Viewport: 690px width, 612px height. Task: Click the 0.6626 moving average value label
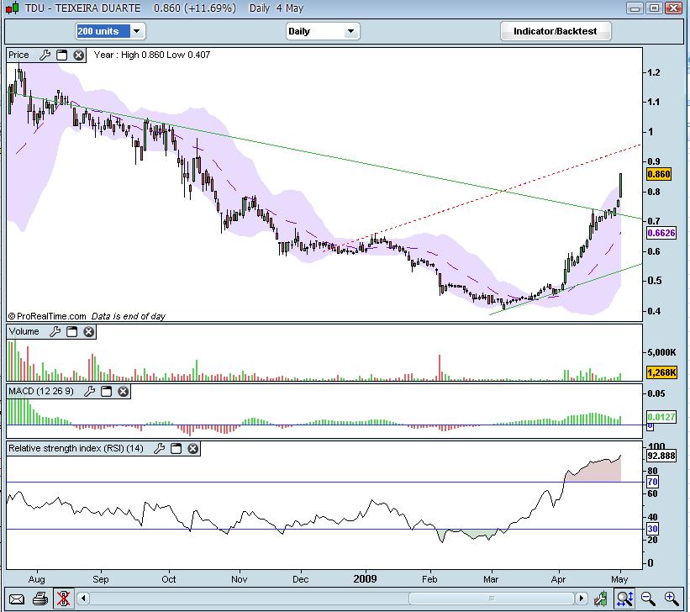tap(661, 233)
